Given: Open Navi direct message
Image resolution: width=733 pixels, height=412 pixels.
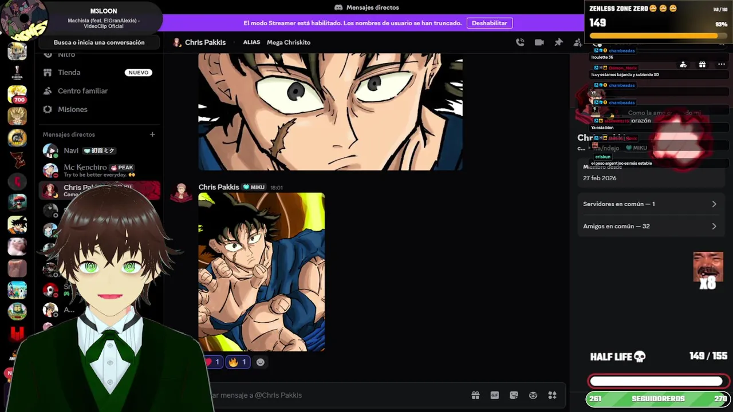Looking at the screenshot, I should pyautogui.click(x=100, y=151).
